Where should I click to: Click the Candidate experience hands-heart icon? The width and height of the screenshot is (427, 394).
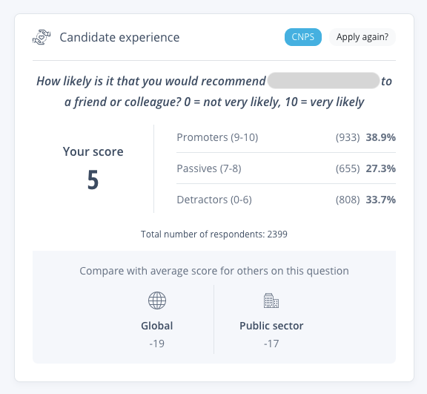42,37
